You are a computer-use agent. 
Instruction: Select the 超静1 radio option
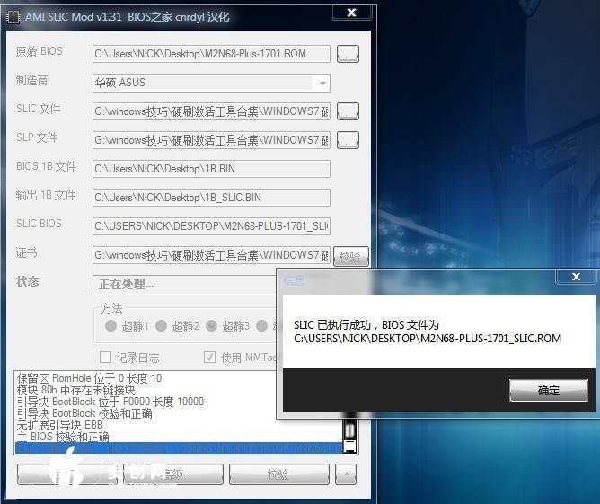111,325
